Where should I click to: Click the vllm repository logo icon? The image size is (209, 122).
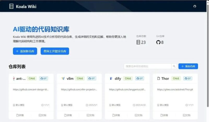(63, 79)
